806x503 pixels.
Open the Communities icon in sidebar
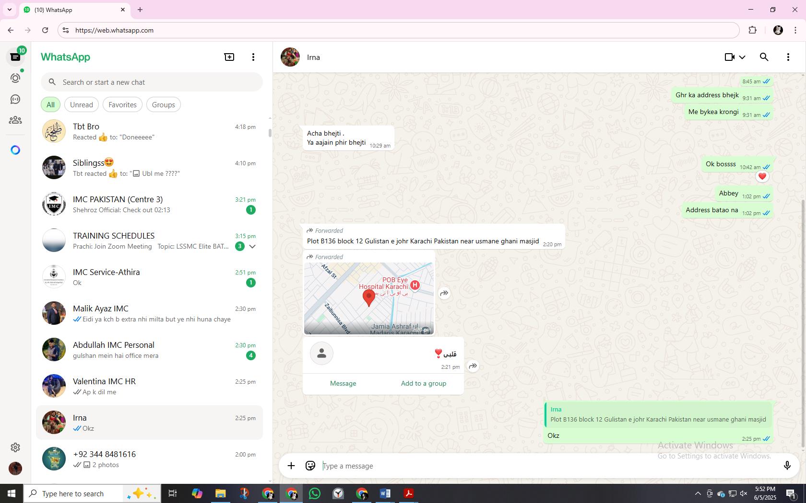tap(15, 120)
